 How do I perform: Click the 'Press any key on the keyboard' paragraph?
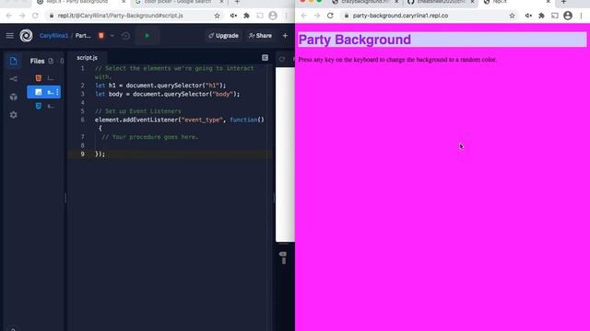pyautogui.click(x=397, y=60)
